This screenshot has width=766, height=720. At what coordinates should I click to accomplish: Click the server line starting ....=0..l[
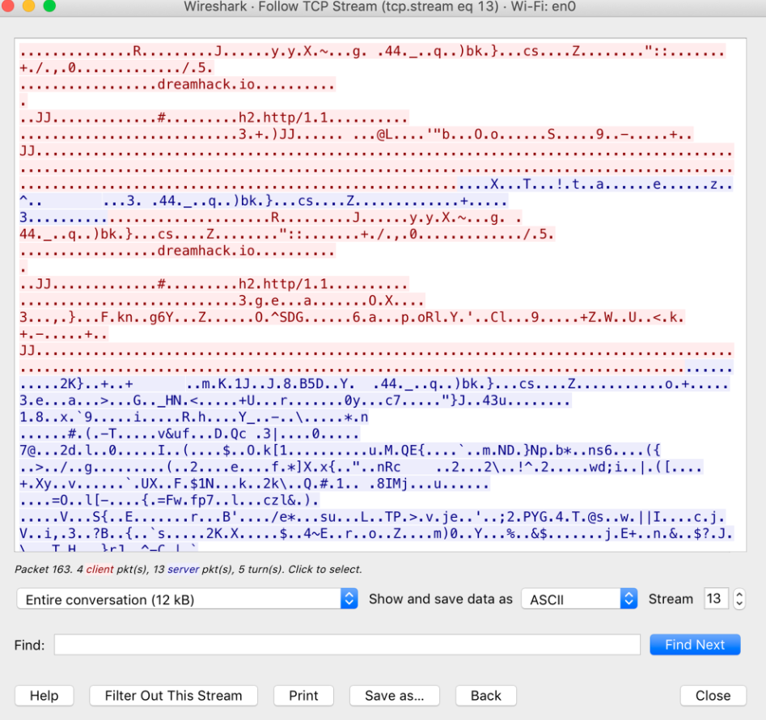pos(170,500)
